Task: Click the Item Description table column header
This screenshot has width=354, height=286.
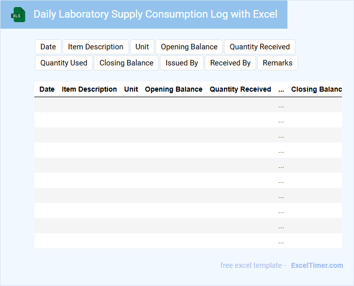Action: (x=89, y=89)
